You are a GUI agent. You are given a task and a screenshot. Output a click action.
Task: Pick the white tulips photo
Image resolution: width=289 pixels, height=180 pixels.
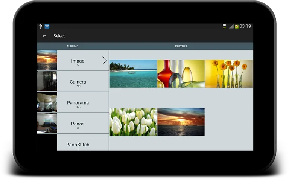[x=133, y=122]
